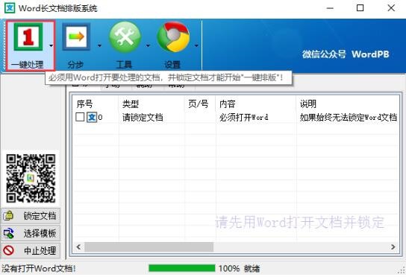Click the 就绪 status text
406x277 pixels.
point(252,269)
